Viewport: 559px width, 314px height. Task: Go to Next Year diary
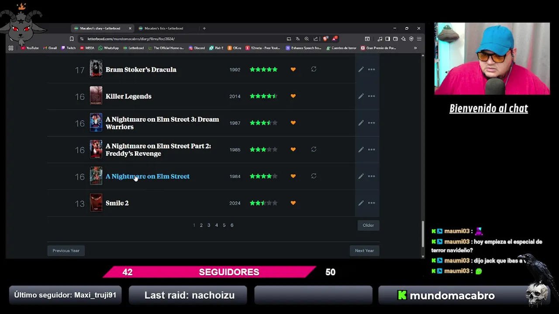364,250
